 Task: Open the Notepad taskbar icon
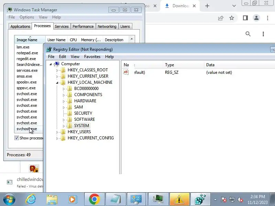pyautogui.click(x=116, y=199)
